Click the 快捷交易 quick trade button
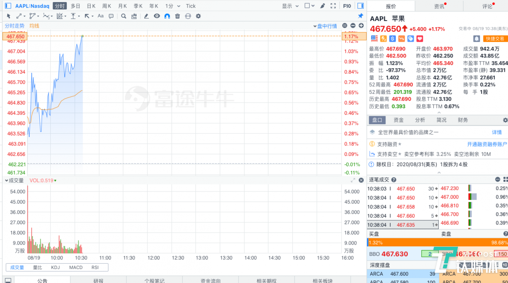This screenshot has width=508, height=283. click(495, 39)
